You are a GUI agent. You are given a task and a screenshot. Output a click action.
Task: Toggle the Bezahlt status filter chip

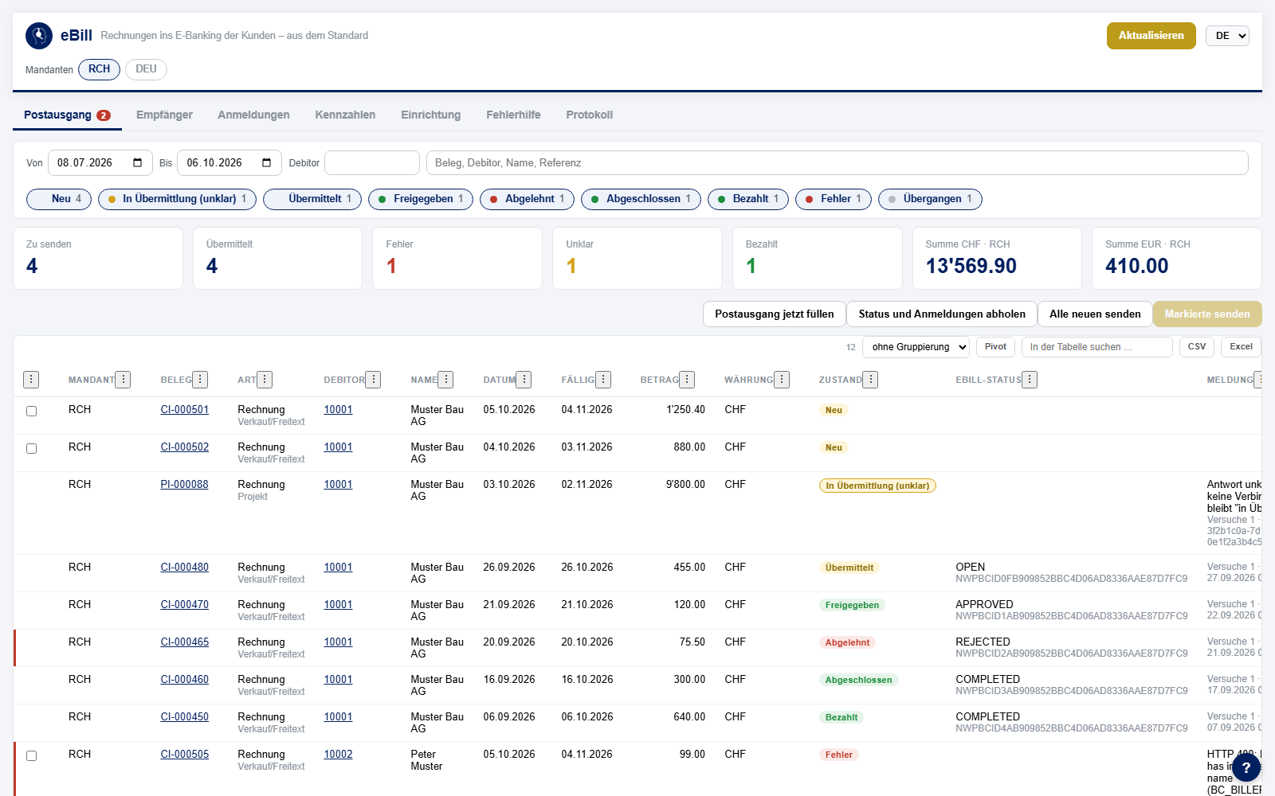748,199
